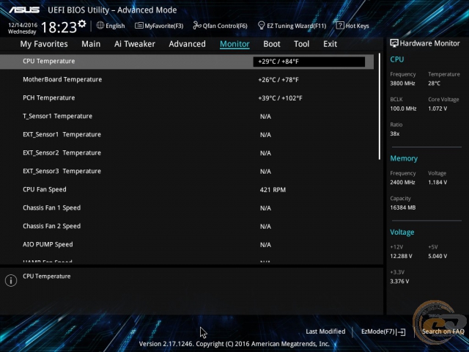Click +5V reading 5.040 V
The height and width of the screenshot is (352, 469).
click(x=437, y=256)
